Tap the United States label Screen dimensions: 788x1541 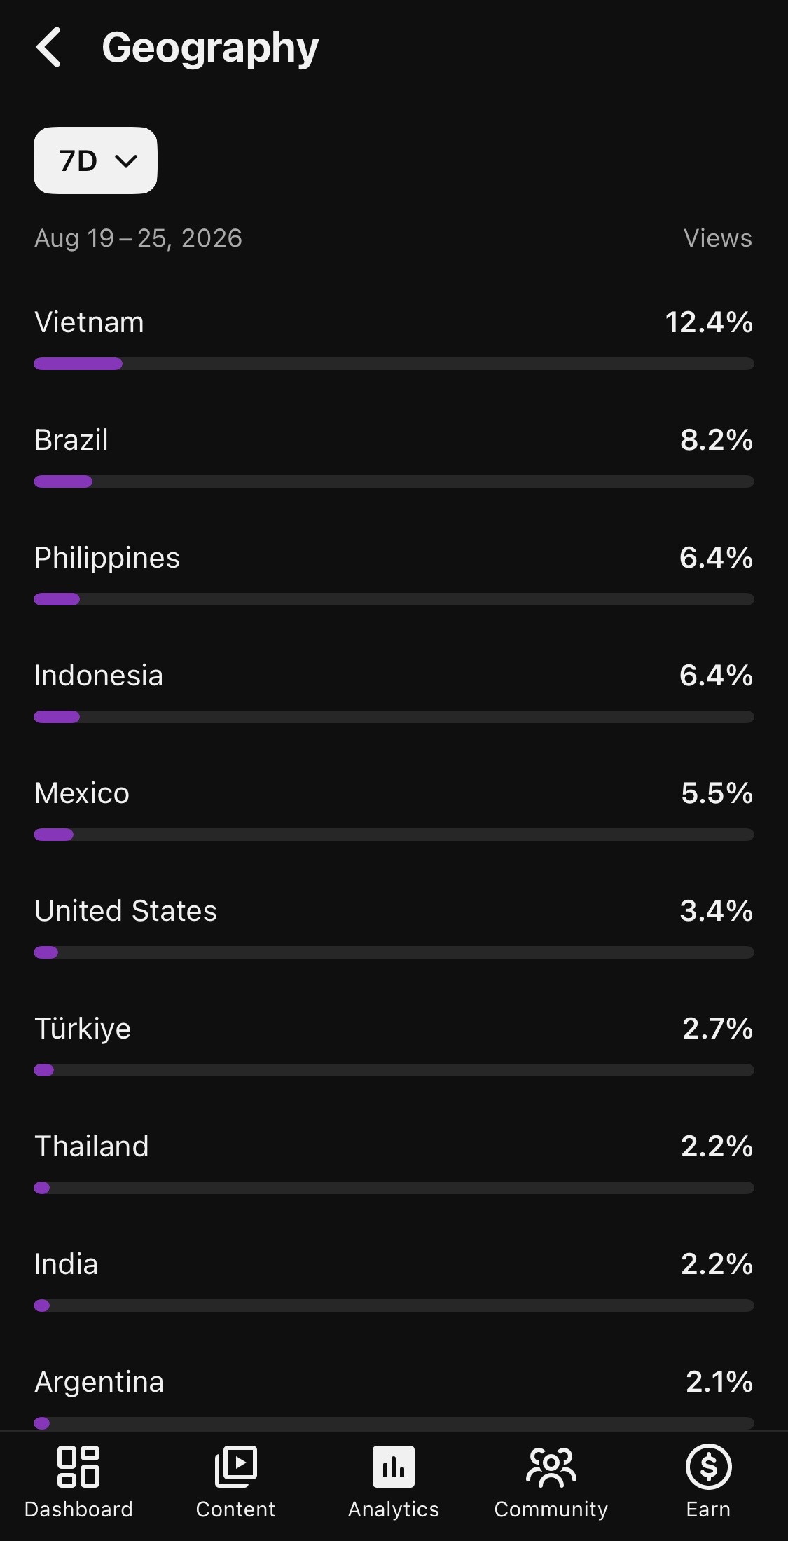pos(126,911)
